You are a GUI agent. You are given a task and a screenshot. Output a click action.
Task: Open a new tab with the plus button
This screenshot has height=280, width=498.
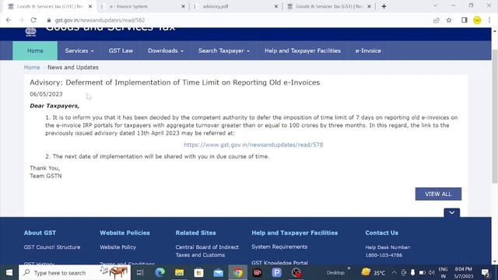point(384,6)
